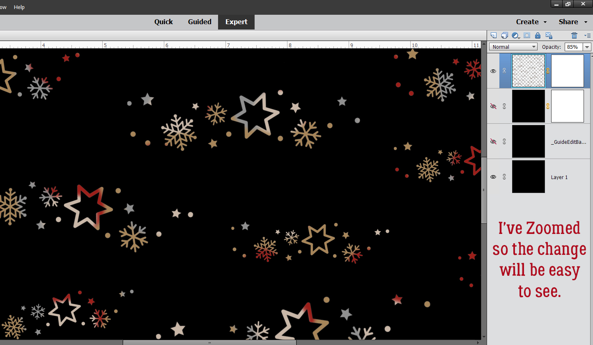Click the lock transparent pixels icon
Image resolution: width=593 pixels, height=345 pixels.
549,36
